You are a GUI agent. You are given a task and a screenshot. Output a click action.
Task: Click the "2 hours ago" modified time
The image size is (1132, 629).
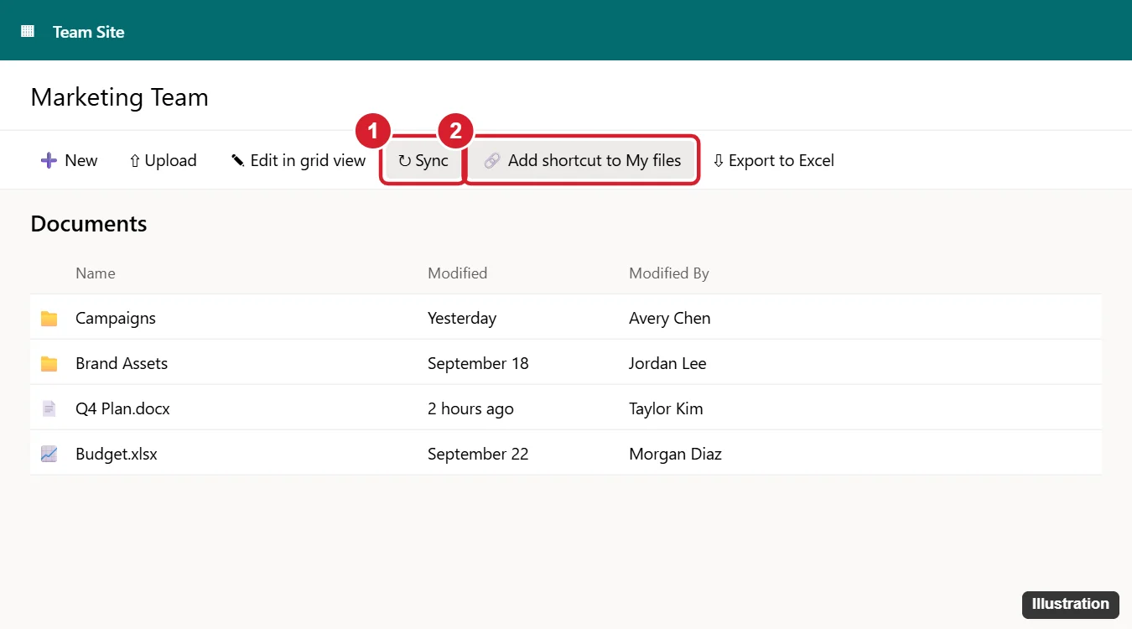coord(470,409)
